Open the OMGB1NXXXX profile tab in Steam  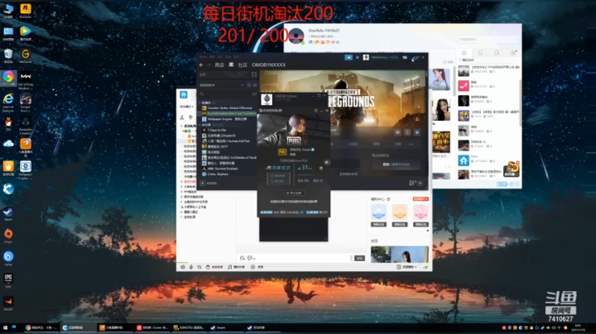[x=269, y=65]
